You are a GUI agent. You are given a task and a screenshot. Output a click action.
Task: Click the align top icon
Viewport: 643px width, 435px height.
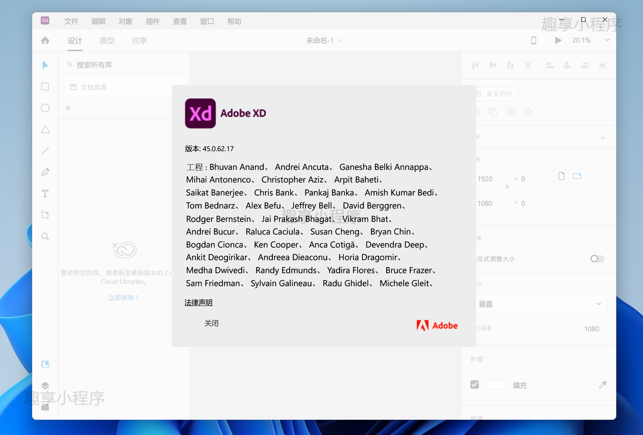click(475, 65)
